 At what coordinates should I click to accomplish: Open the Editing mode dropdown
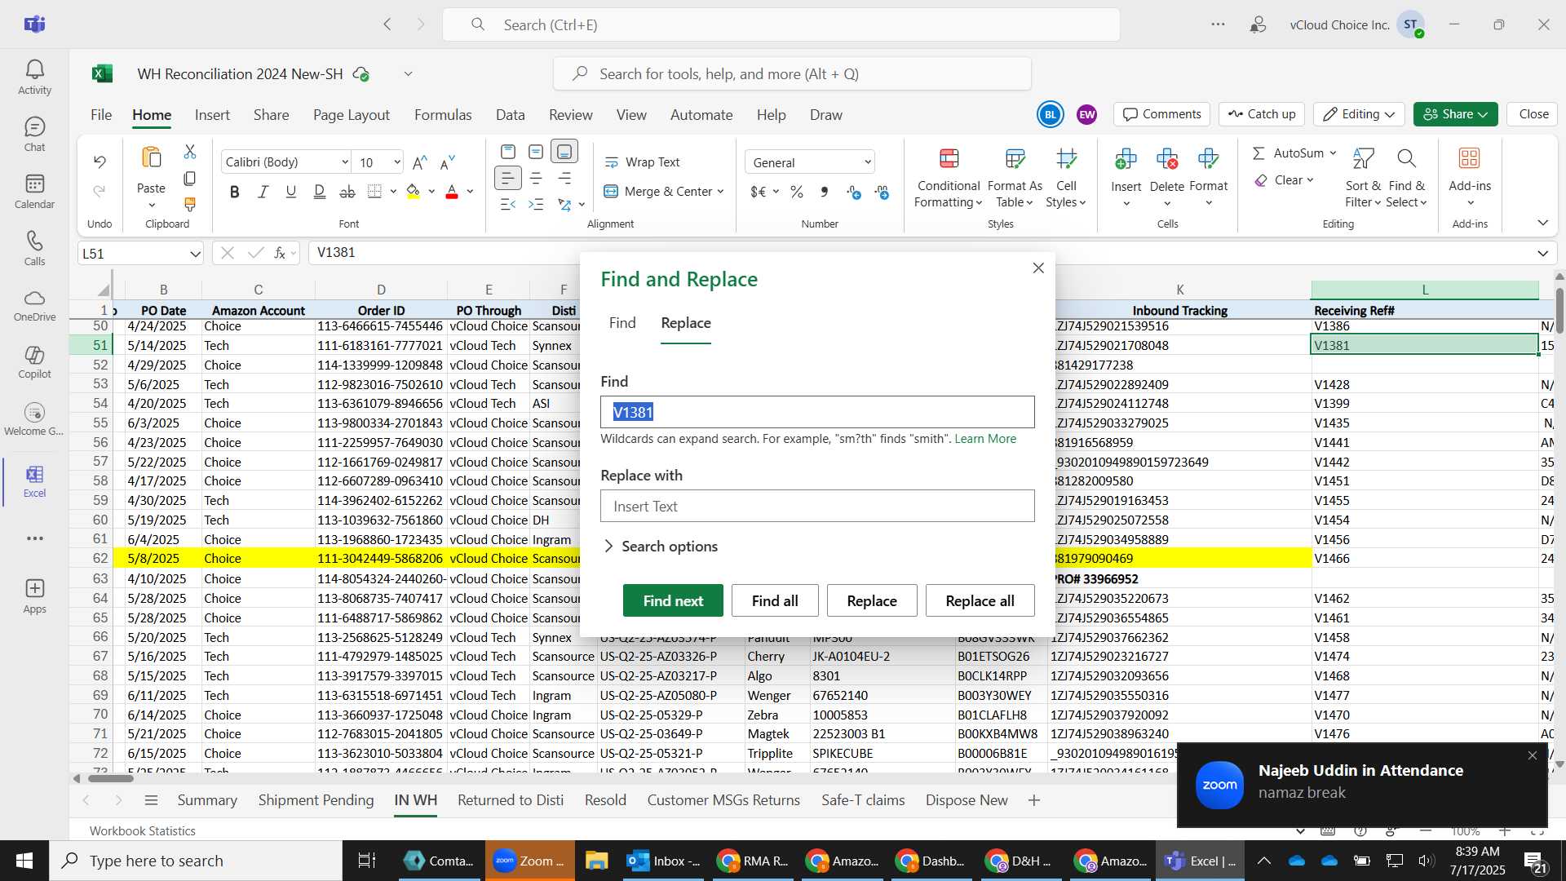tap(1359, 114)
